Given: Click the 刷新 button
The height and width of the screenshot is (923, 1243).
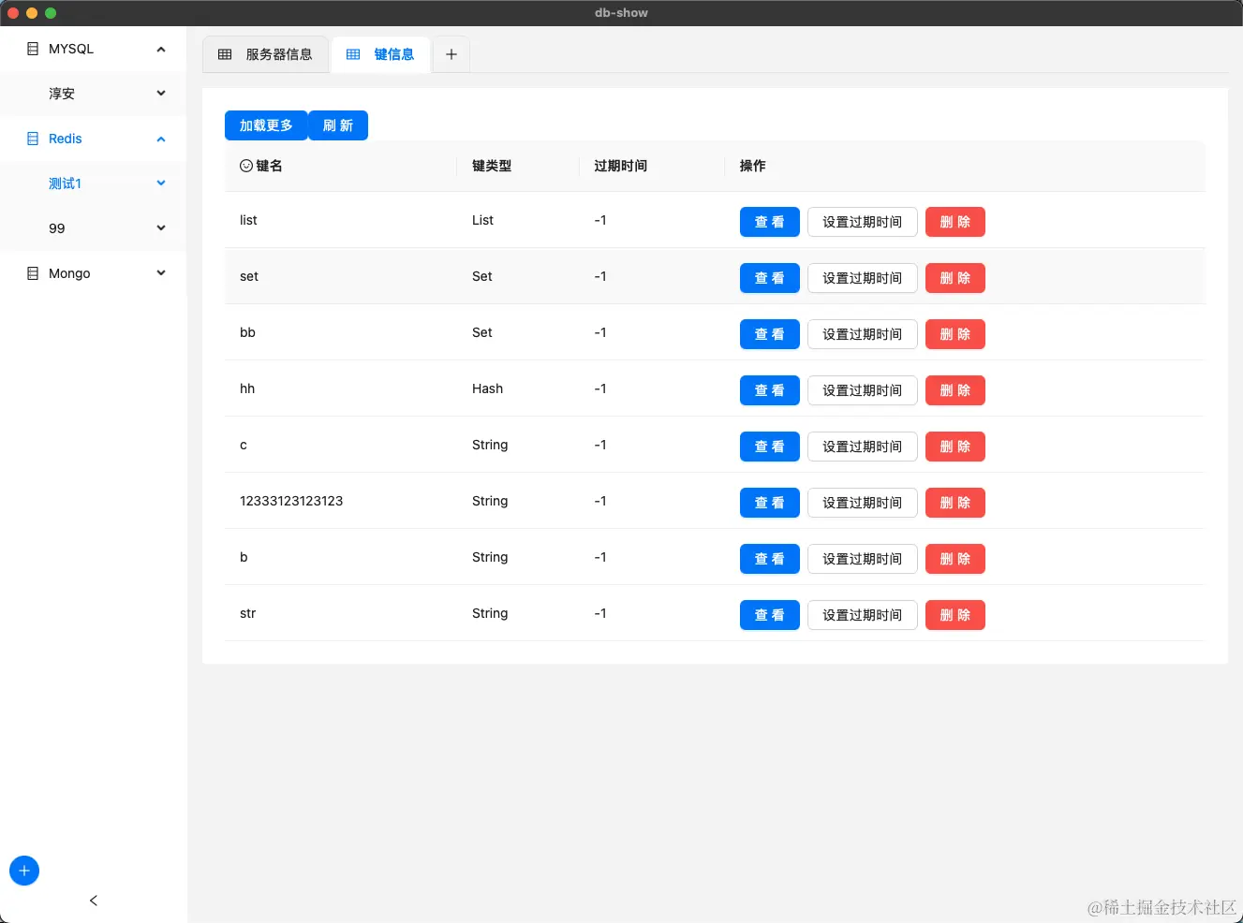Looking at the screenshot, I should point(338,125).
